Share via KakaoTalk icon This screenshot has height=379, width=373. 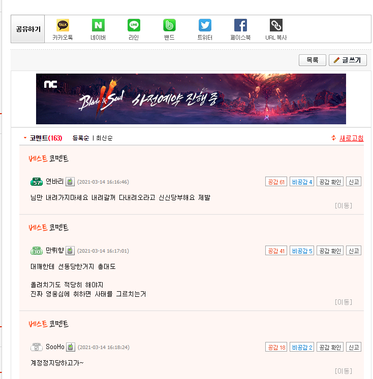63,25
